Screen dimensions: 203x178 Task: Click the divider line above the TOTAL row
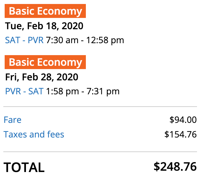pyautogui.click(x=100, y=152)
